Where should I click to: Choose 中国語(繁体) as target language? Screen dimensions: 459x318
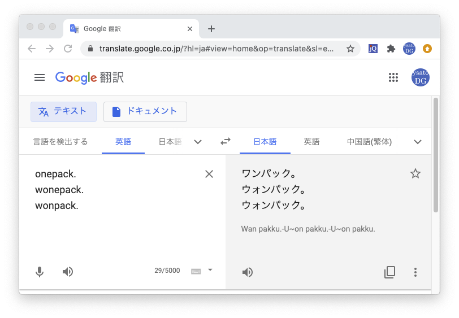(369, 142)
